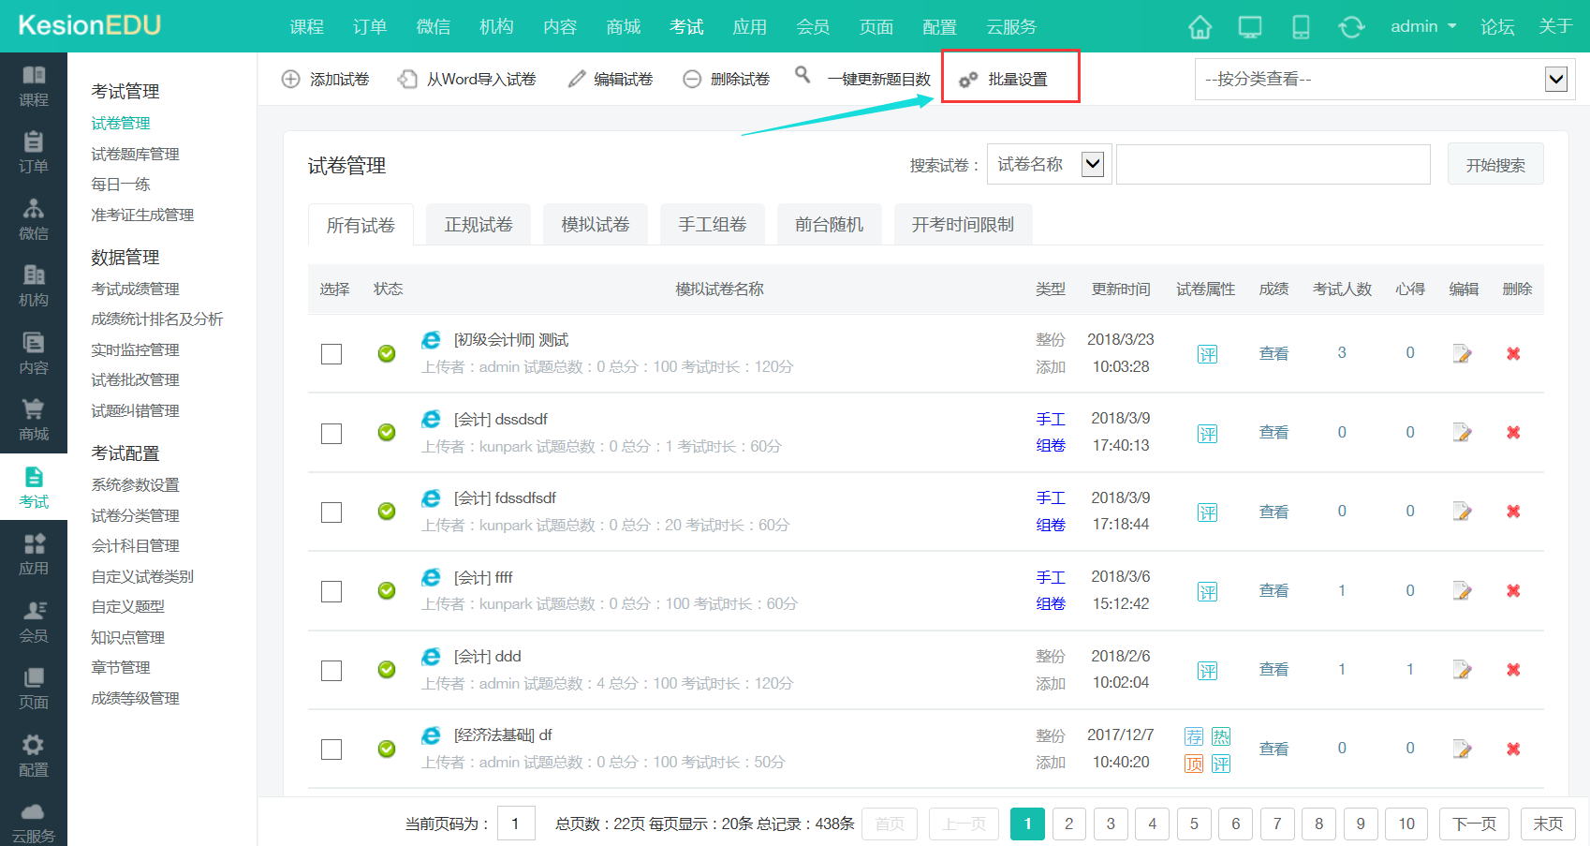Click the 评 attribute icon for fdssdfsdf row
This screenshot has width=1590, height=846.
coord(1207,512)
